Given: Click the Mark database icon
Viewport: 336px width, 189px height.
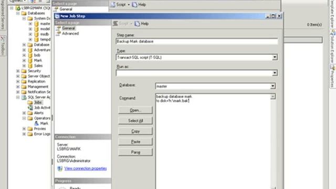Looking at the screenshot, I should coord(30,60).
